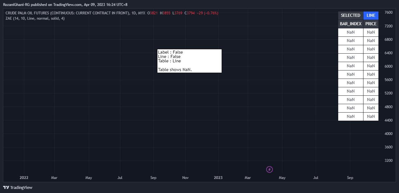Click the 7200 price axis label
The width and height of the screenshot is (399, 193).
pyautogui.click(x=389, y=26)
